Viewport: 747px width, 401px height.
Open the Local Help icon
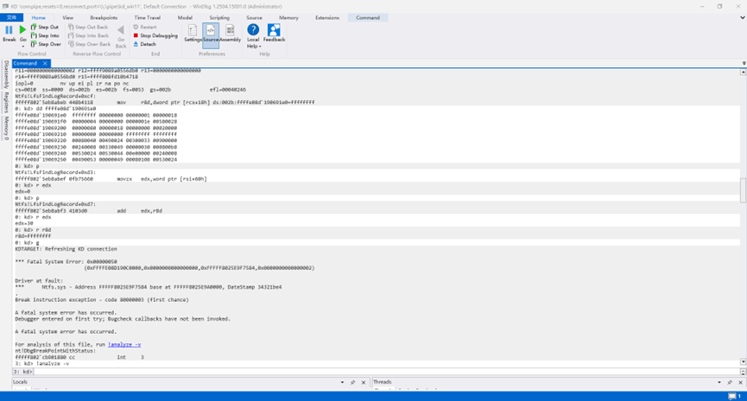(253, 30)
